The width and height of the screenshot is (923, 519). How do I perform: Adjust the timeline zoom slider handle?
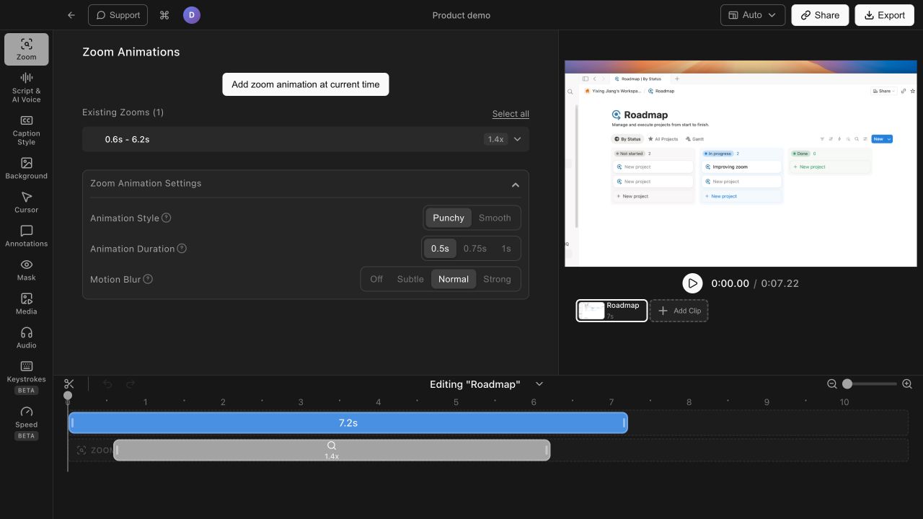(847, 384)
